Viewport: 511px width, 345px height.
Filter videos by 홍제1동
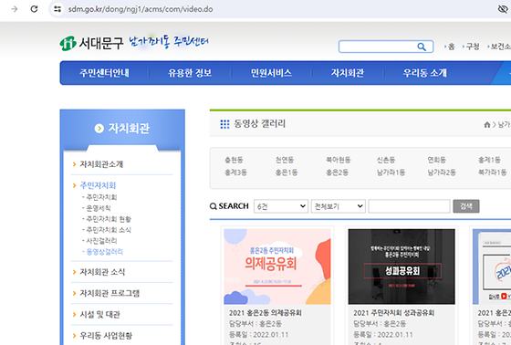point(489,160)
